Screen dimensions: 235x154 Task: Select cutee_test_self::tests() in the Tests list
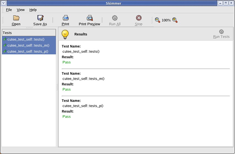[29, 39]
